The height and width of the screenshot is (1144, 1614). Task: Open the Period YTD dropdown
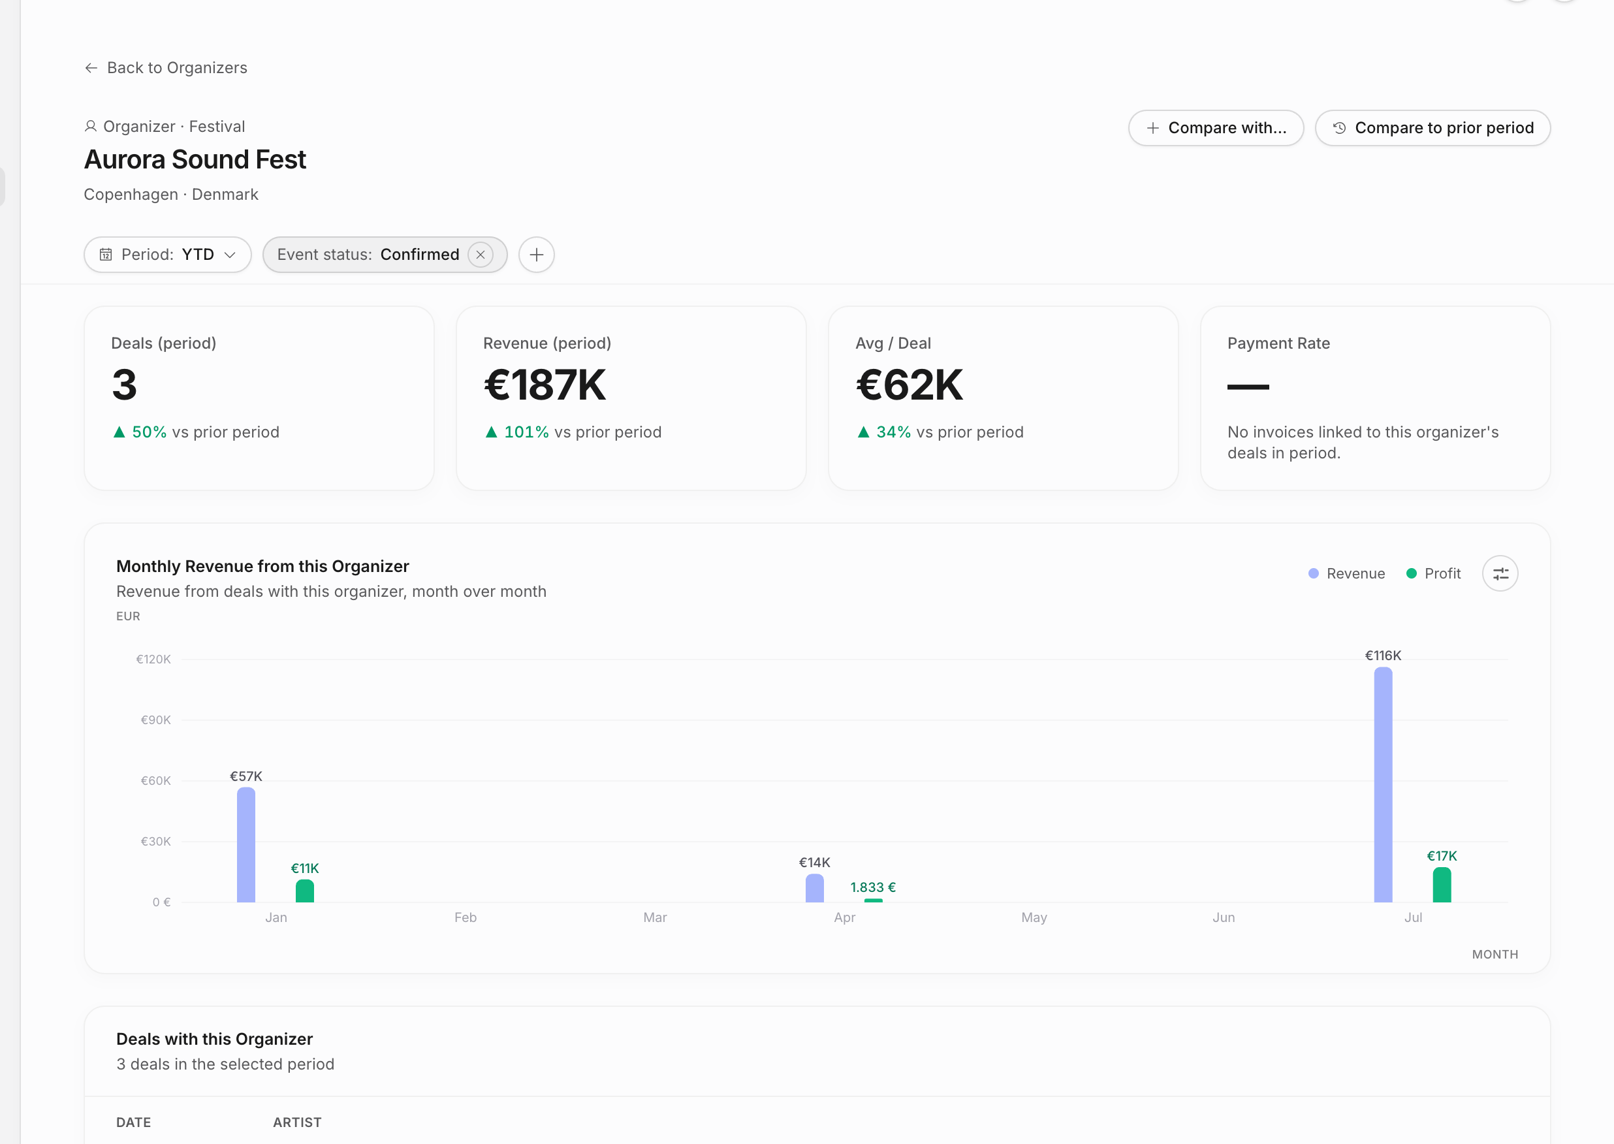[x=168, y=254]
